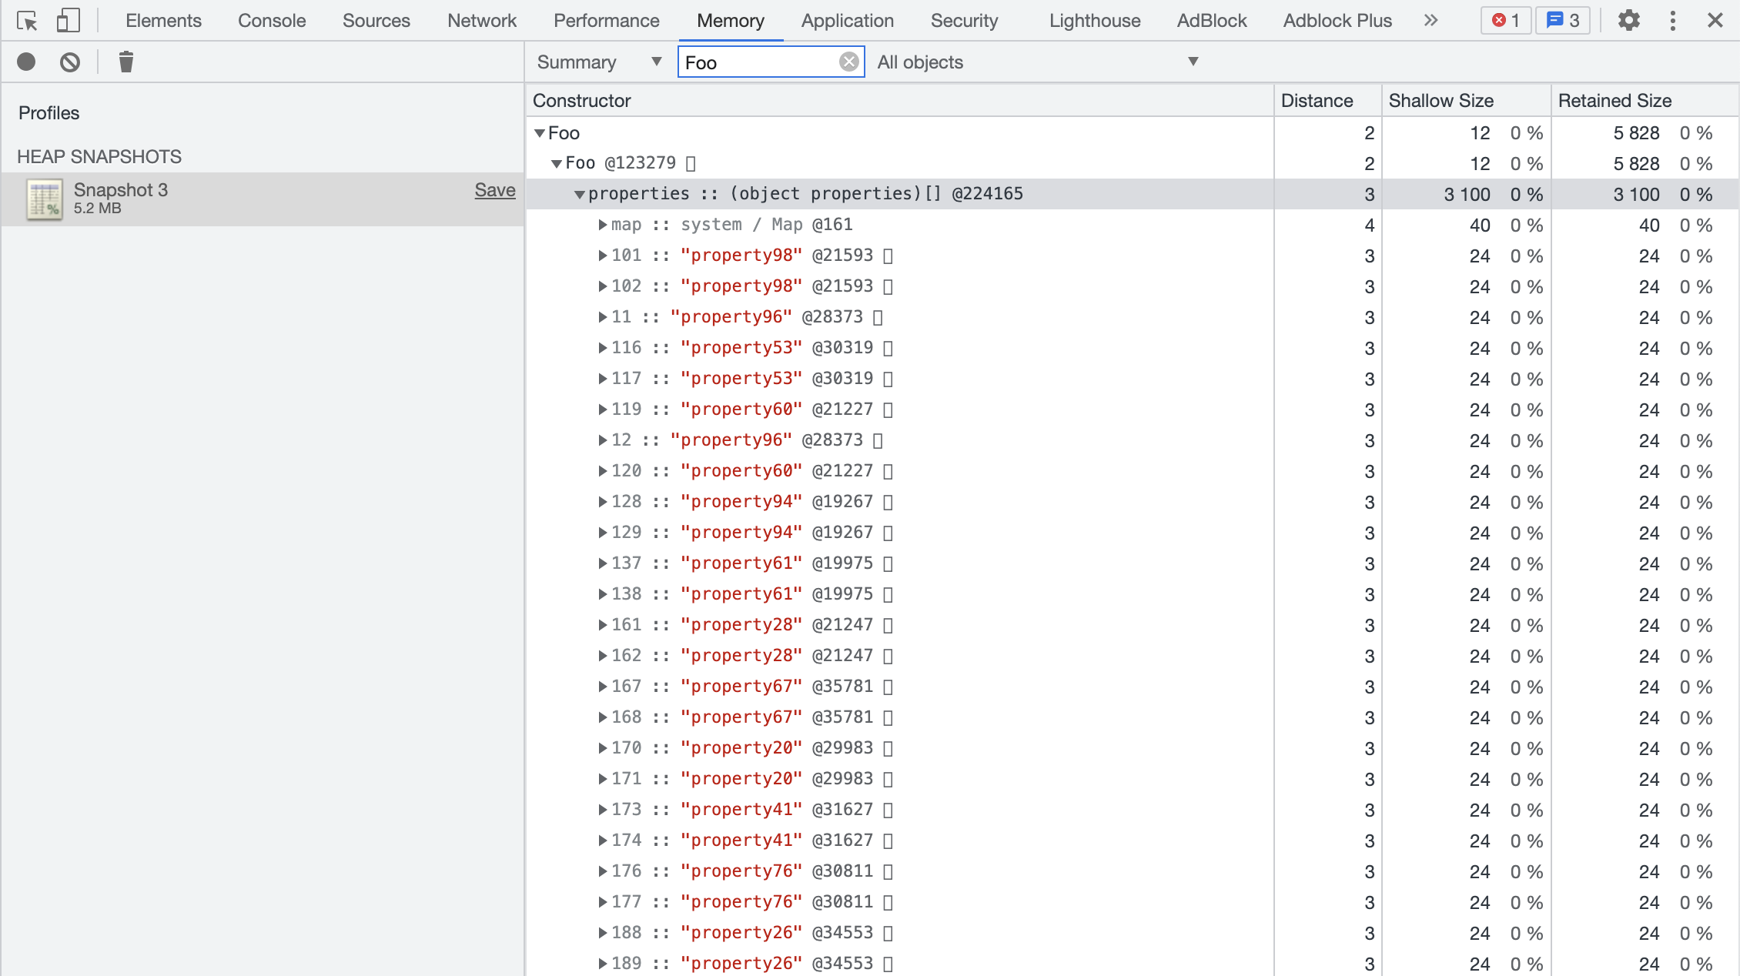Open the All objects filter dropdown
Image resolution: width=1740 pixels, height=976 pixels.
point(1037,62)
